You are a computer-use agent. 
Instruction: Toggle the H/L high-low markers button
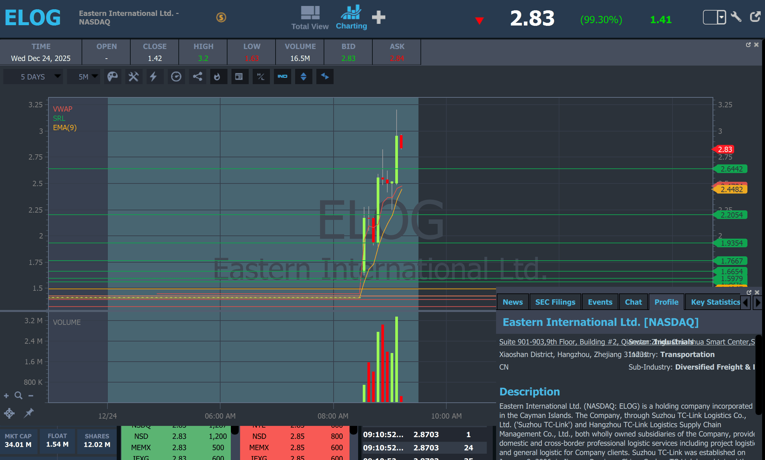pos(261,77)
